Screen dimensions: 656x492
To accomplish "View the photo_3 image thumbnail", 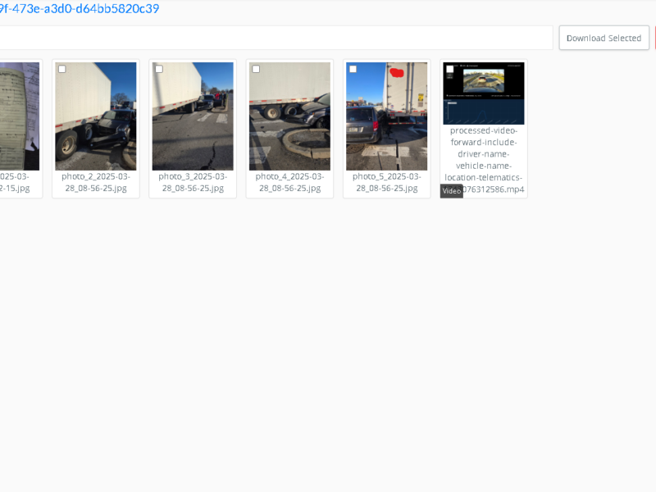I will click(193, 116).
